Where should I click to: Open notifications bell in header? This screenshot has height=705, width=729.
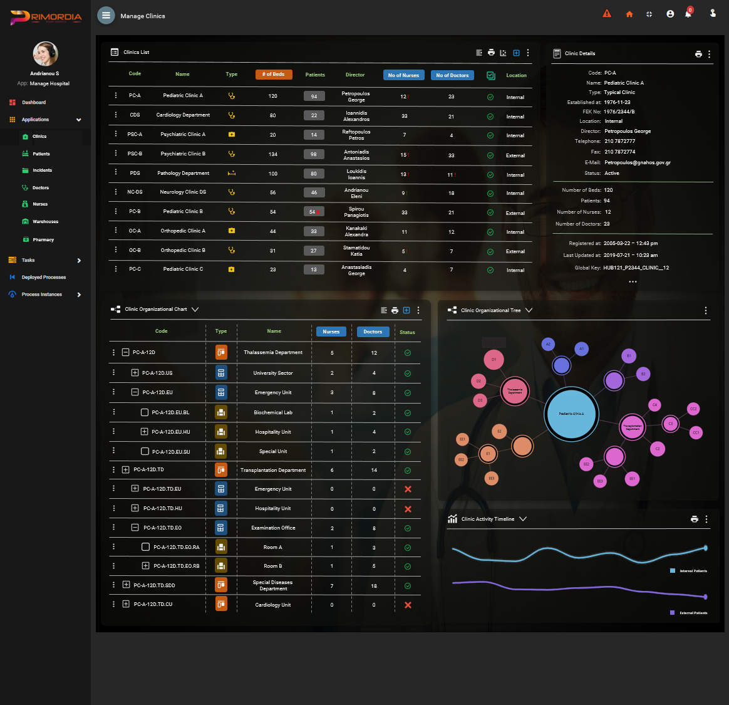(x=688, y=14)
